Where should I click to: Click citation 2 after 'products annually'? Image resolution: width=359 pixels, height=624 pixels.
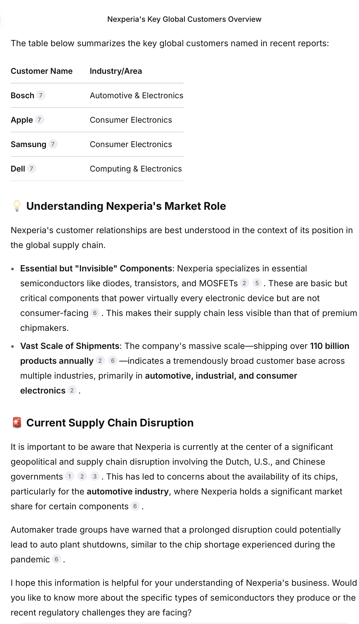[100, 361]
